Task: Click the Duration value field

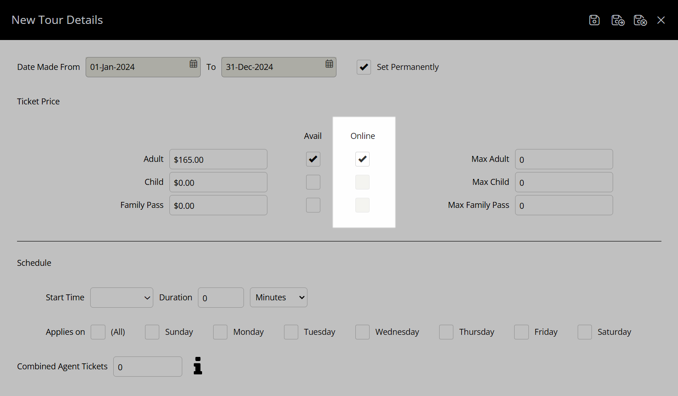Action: pyautogui.click(x=221, y=298)
